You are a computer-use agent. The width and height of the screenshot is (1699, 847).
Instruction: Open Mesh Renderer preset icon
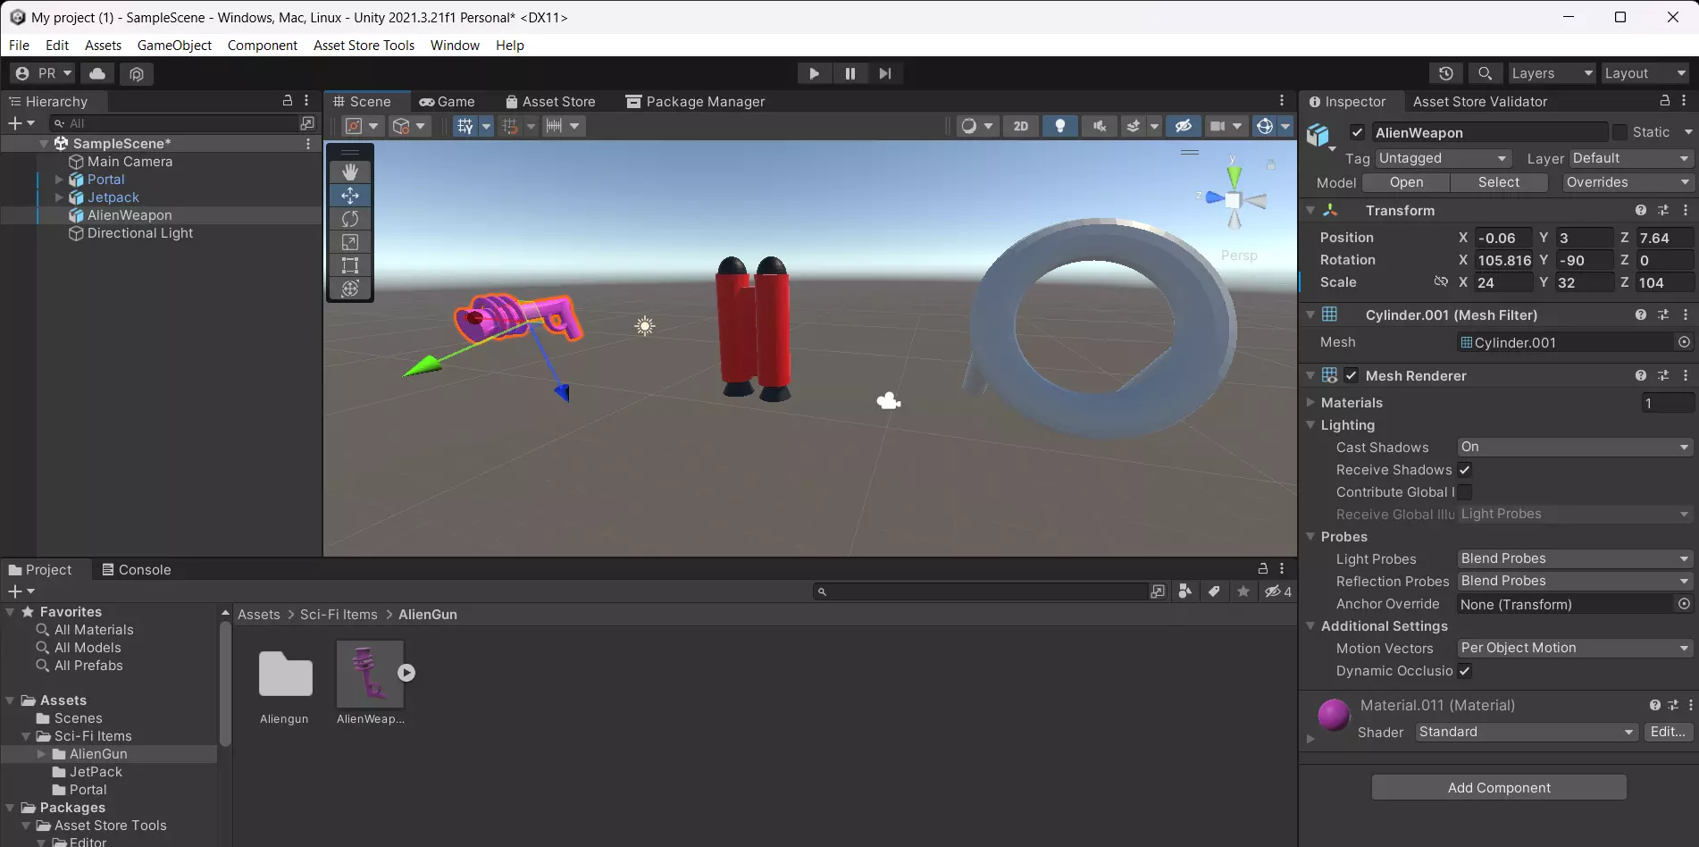[x=1663, y=375]
